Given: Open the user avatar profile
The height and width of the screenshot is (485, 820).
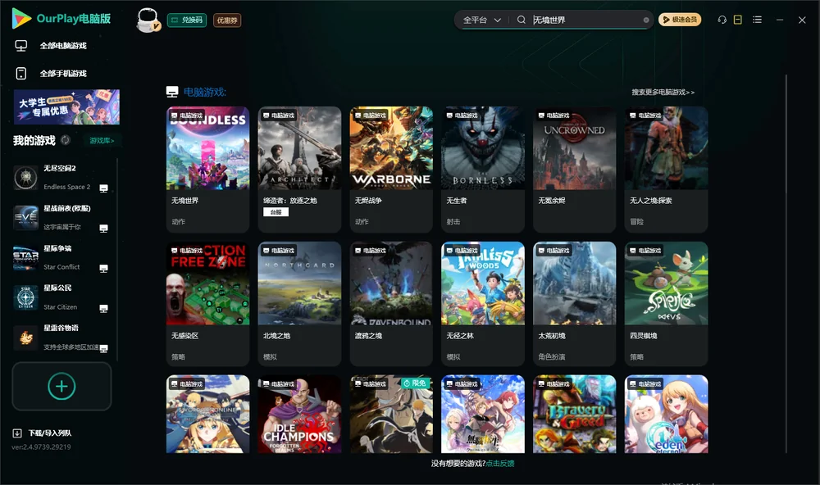Looking at the screenshot, I should pyautogui.click(x=148, y=20).
